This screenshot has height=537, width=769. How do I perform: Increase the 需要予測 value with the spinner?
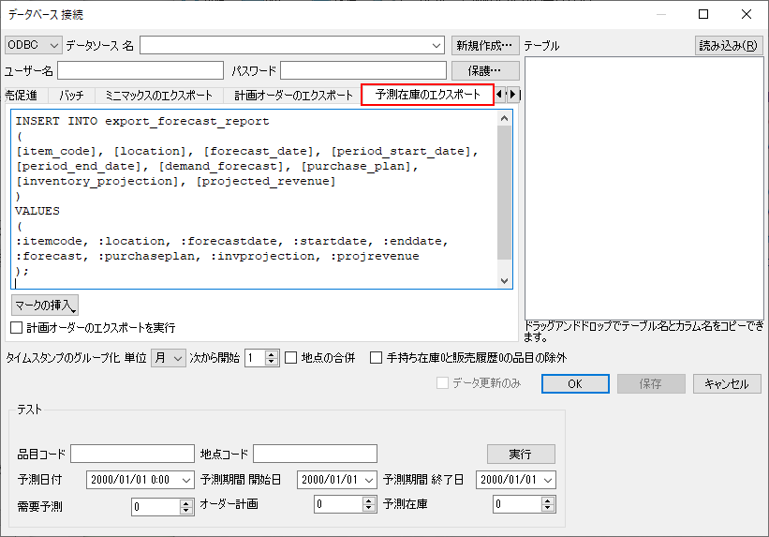185,501
